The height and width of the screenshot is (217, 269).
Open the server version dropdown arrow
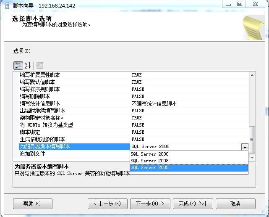click(x=245, y=147)
